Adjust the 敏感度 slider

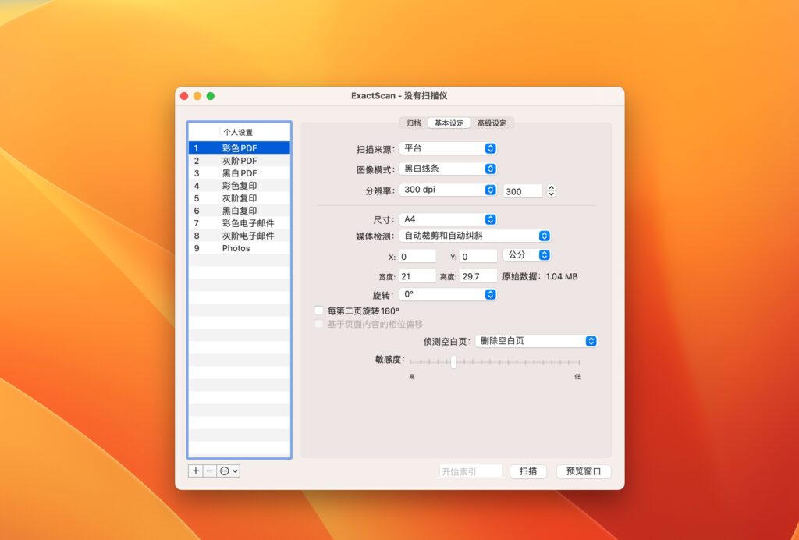point(453,362)
